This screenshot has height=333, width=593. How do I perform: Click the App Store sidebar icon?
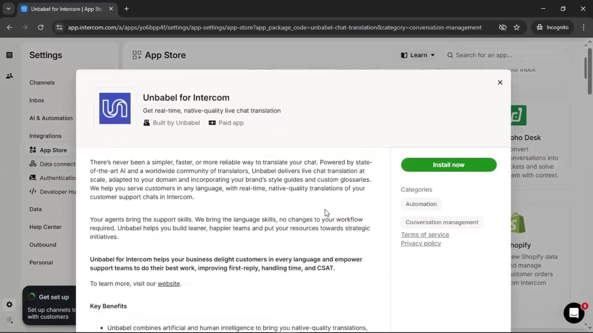[x=33, y=150]
